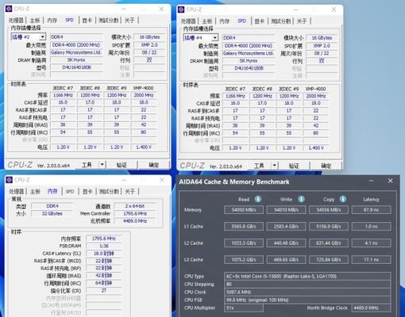This screenshot has height=317, width=405.
Task: Click the 32 GBytes size value
Action: (52, 213)
